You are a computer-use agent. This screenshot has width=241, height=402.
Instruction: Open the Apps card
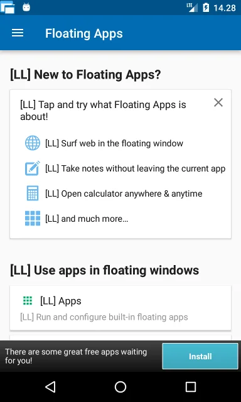(x=120, y=308)
